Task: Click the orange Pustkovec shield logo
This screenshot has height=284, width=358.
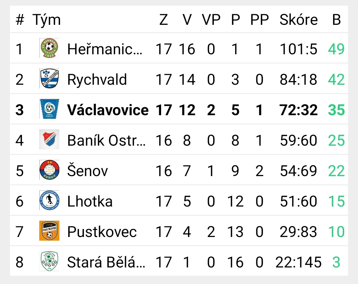Action: tap(49, 231)
